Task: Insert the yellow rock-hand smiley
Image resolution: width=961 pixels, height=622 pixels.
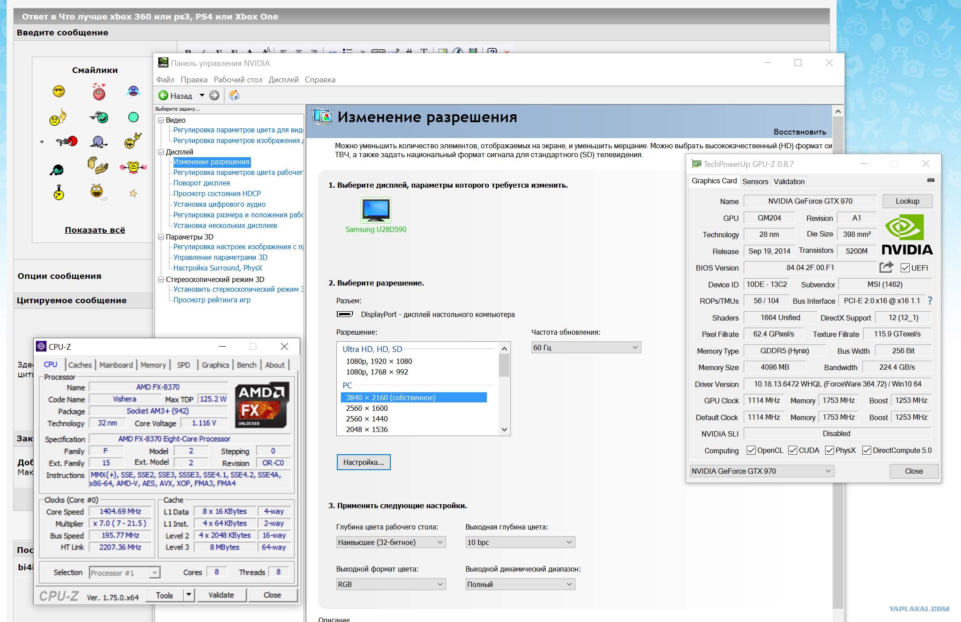Action: click(x=133, y=141)
